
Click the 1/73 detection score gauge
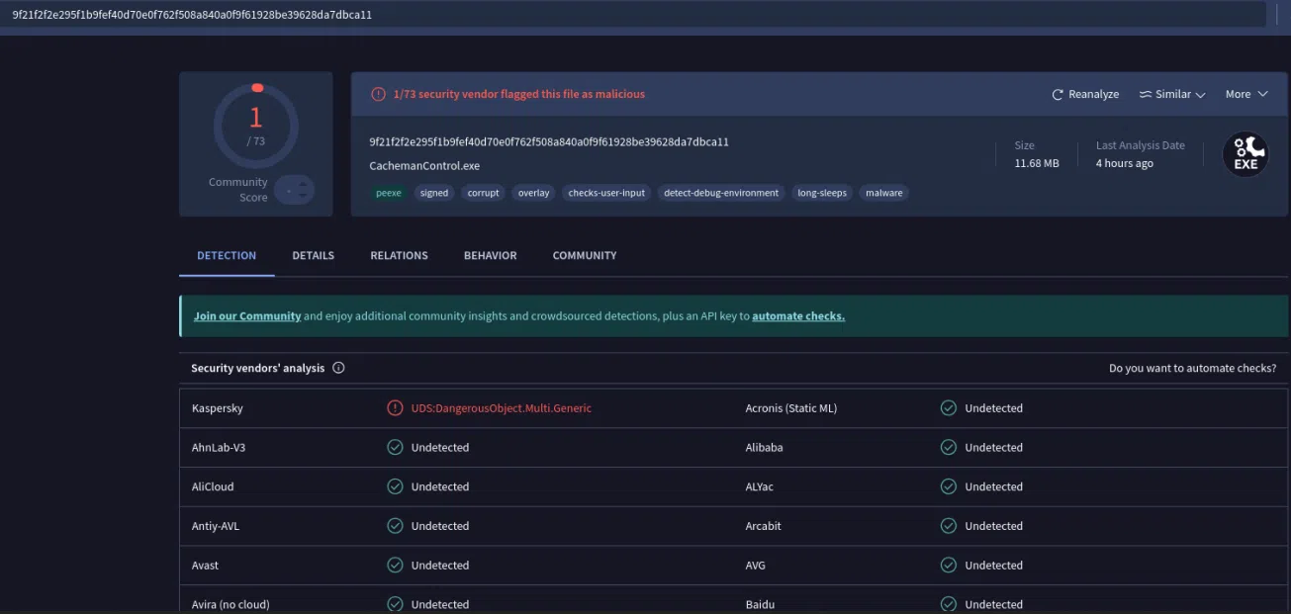point(255,126)
